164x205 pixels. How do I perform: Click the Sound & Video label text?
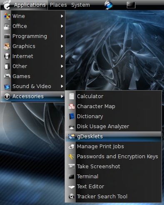32,86
